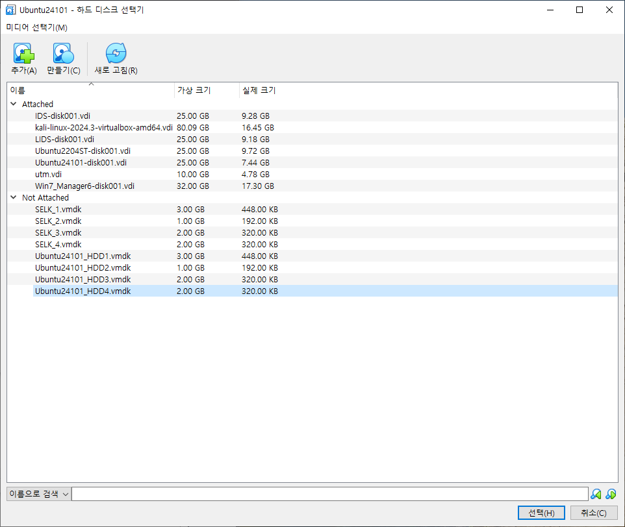Viewport: 625px width, 527px height.
Task: Minimize the hard disk selector window
Action: click(x=550, y=10)
